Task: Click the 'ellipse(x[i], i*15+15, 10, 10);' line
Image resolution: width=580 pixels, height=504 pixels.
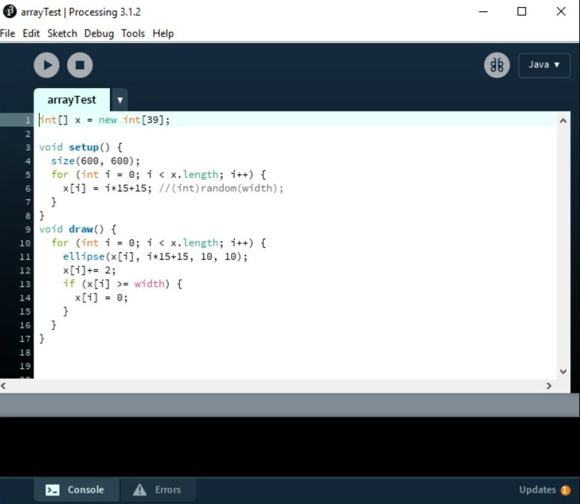Action: click(x=155, y=257)
